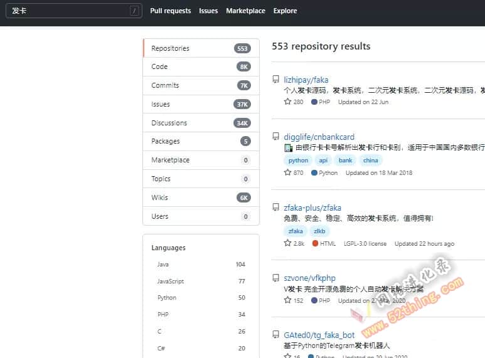Click PHP language dot for szvone/vfkphp
This screenshot has width=485, height=358.
pos(314,300)
